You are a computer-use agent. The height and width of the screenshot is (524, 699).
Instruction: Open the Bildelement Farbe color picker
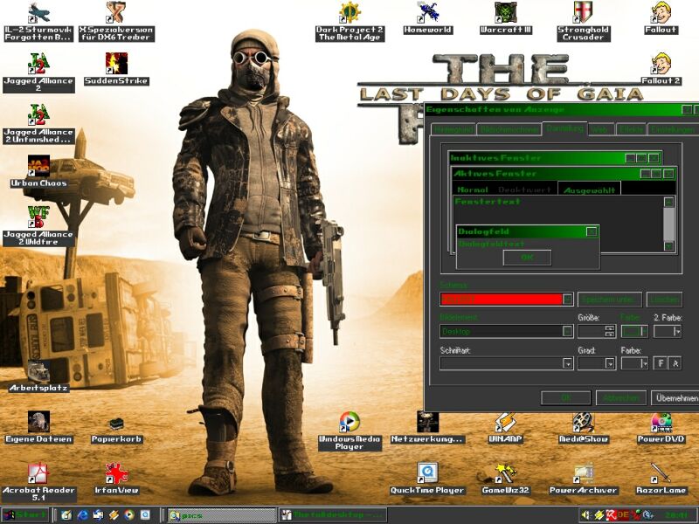tap(634, 331)
